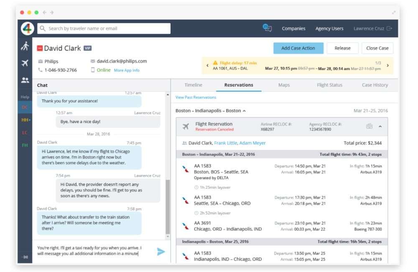Click the number 4 app logo

[27, 28]
